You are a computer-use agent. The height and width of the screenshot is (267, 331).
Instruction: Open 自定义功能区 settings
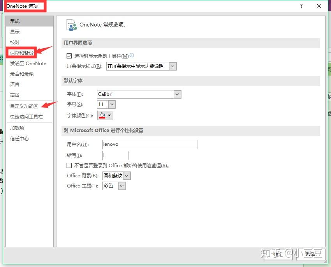[30, 106]
